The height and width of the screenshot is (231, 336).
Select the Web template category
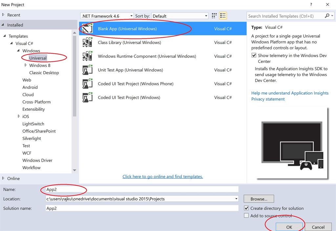(27, 80)
